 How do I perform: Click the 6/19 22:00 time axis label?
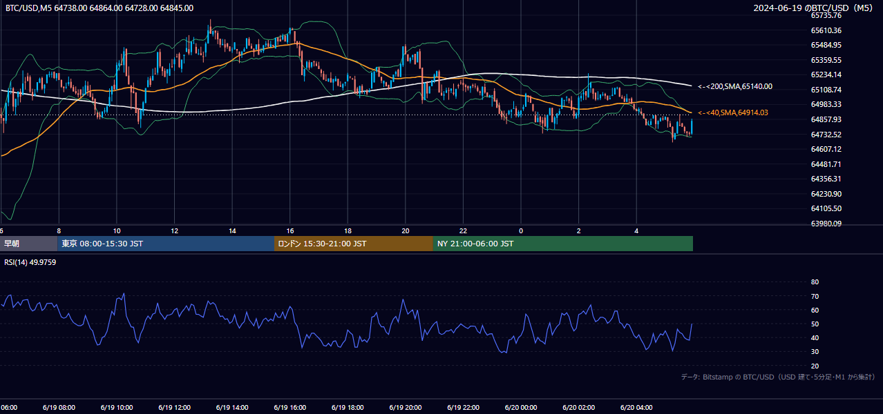[463, 407]
